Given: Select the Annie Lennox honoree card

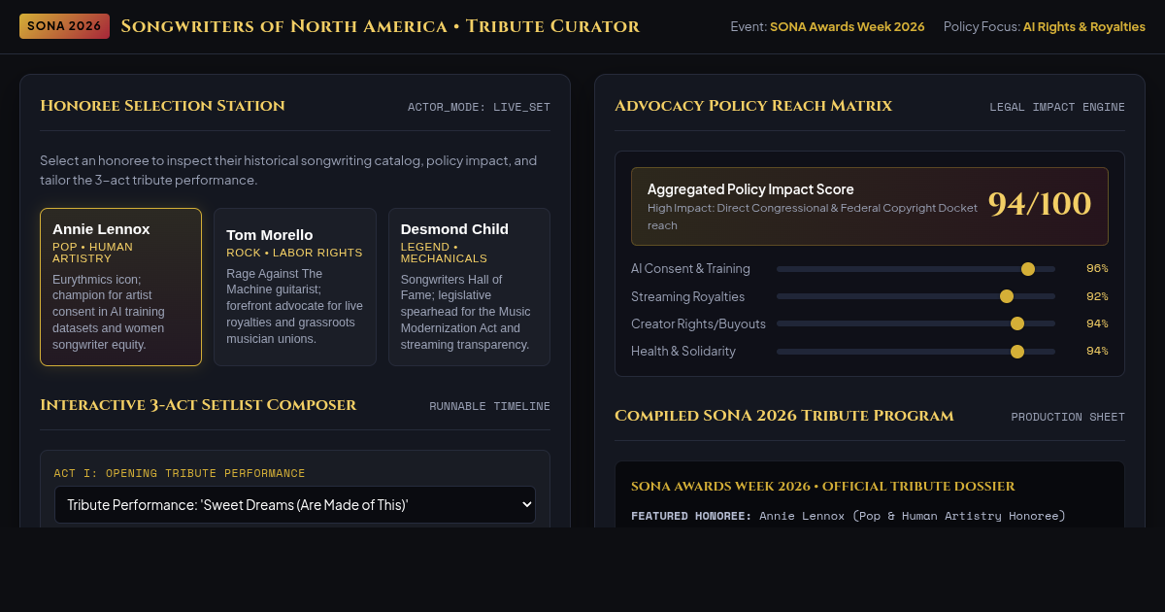Looking at the screenshot, I should (120, 287).
